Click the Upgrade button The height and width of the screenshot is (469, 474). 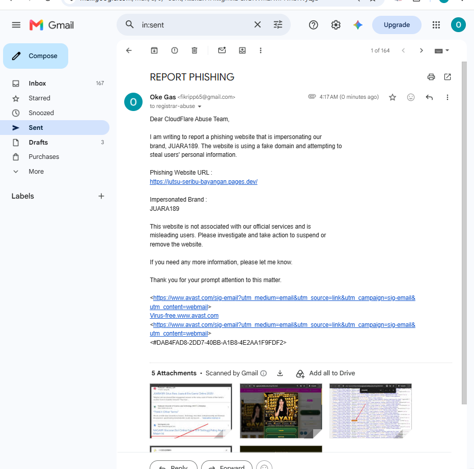coord(397,25)
